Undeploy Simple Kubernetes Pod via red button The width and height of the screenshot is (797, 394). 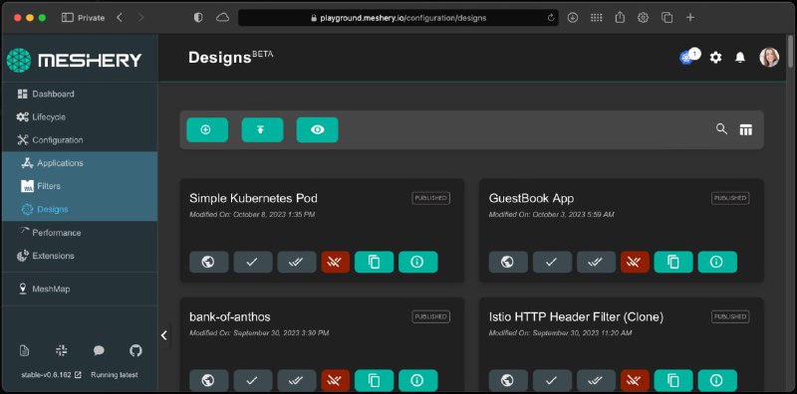click(336, 262)
